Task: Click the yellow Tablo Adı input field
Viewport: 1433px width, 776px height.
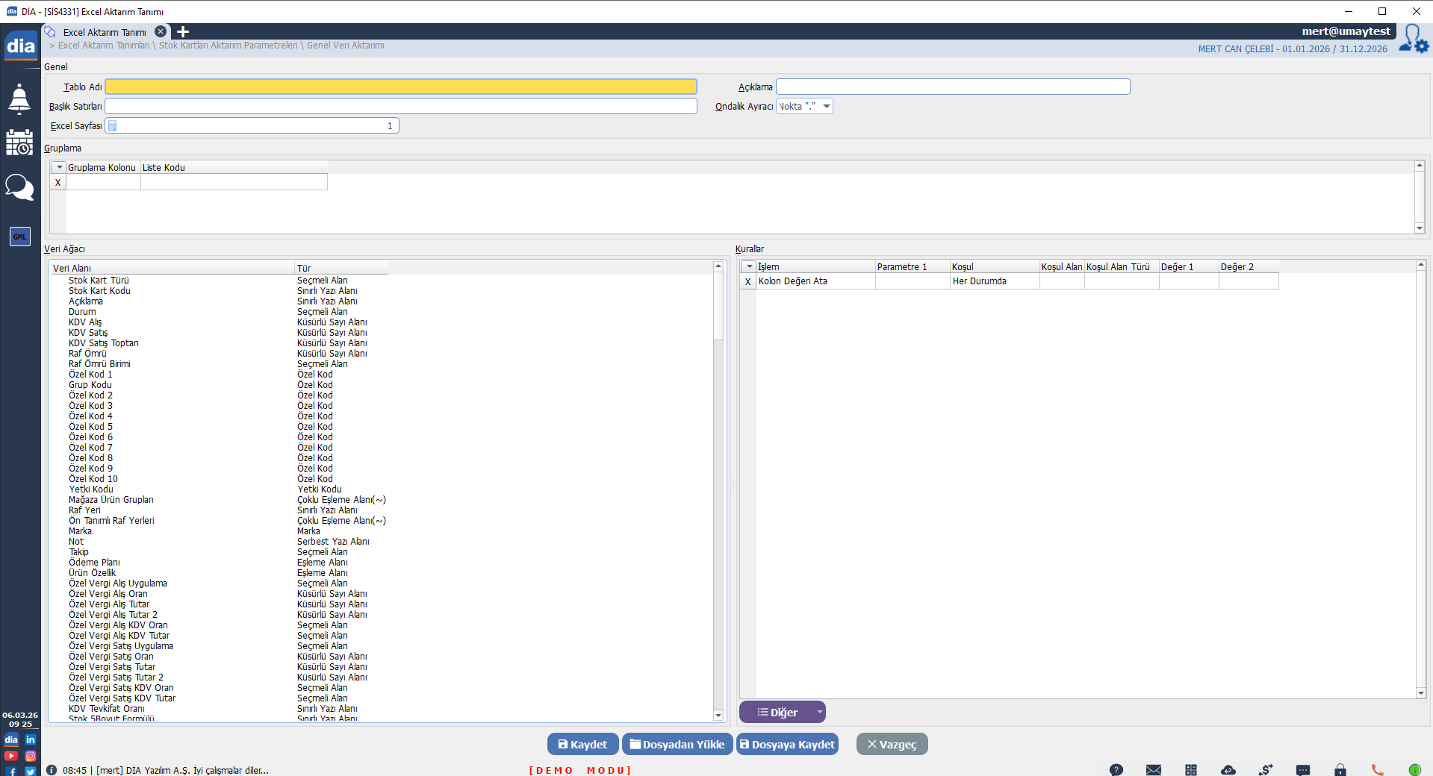Action: (x=401, y=87)
